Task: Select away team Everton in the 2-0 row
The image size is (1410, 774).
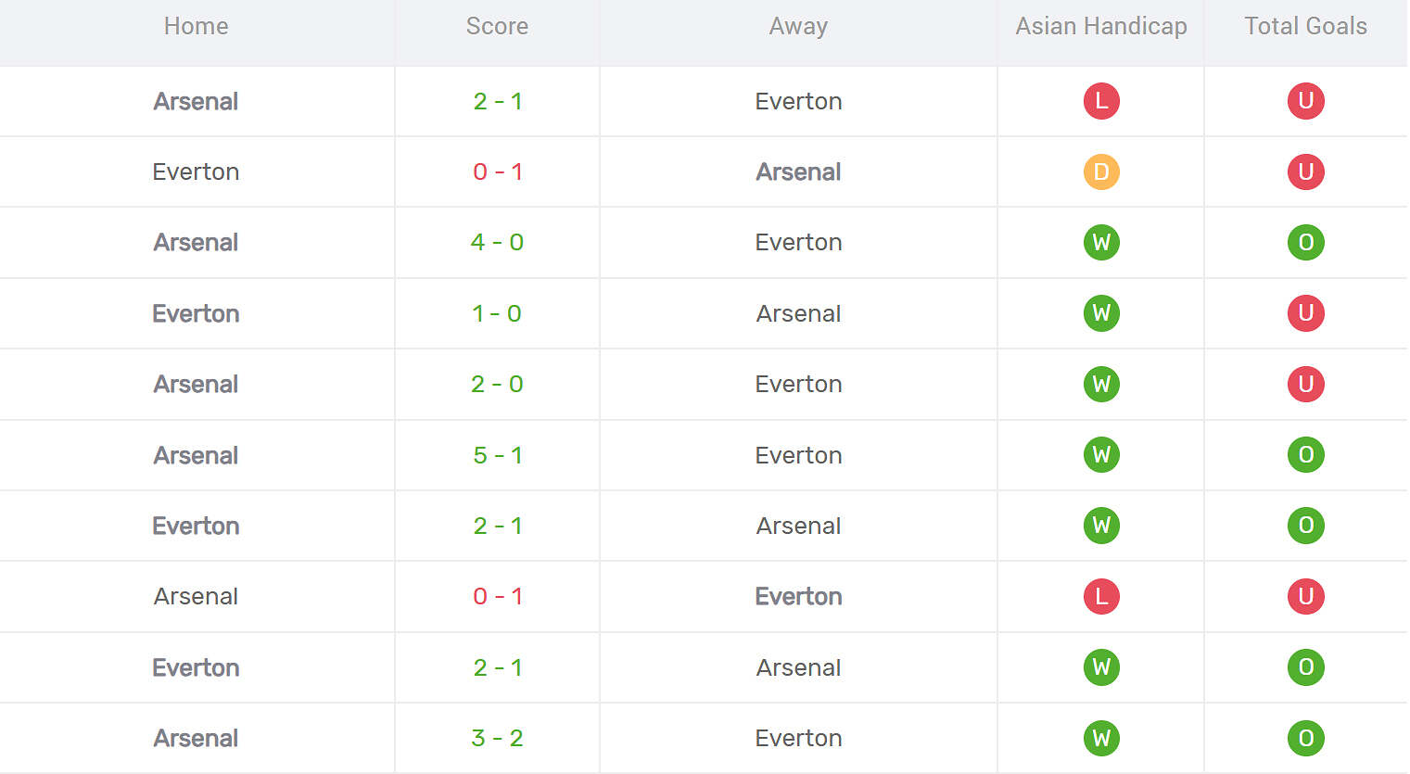Action: (798, 384)
